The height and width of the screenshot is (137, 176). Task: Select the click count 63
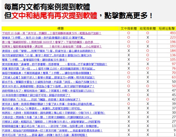[x=174, y=77]
